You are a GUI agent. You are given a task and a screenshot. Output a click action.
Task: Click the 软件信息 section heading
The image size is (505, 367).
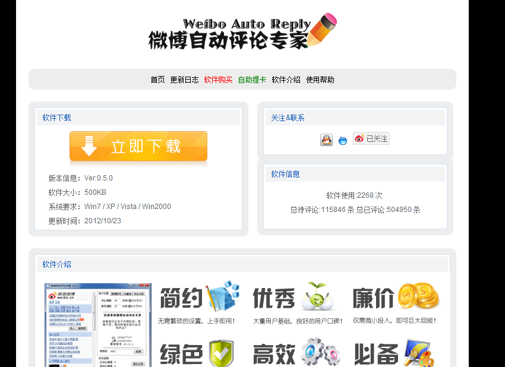pos(285,174)
